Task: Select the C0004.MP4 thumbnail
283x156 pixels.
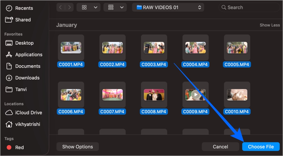Action: tap(195, 47)
